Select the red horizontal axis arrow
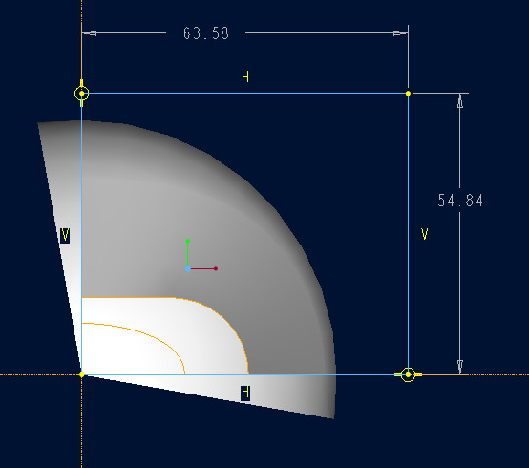 pos(203,269)
